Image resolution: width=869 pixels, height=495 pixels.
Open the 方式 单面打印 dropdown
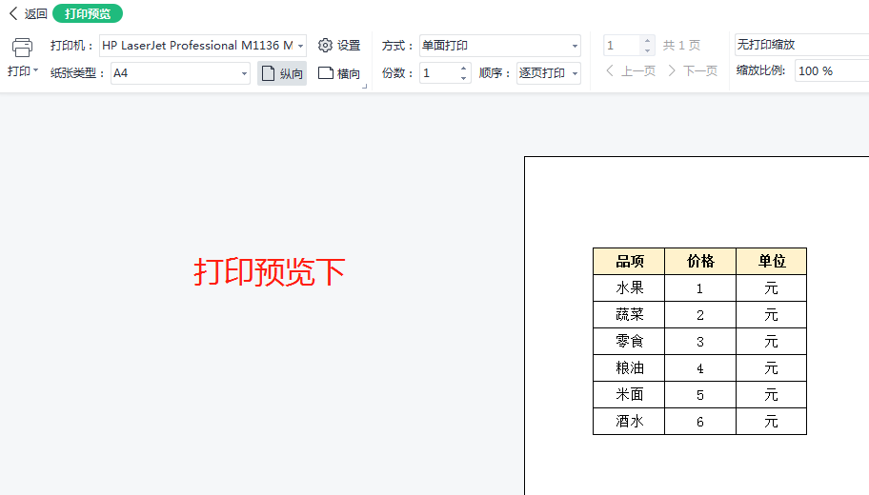click(500, 46)
